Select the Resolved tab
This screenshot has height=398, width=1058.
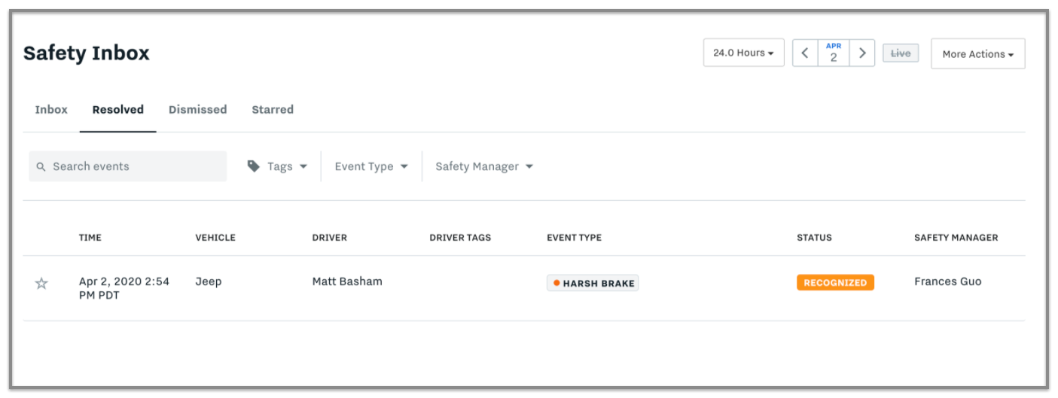tap(117, 109)
